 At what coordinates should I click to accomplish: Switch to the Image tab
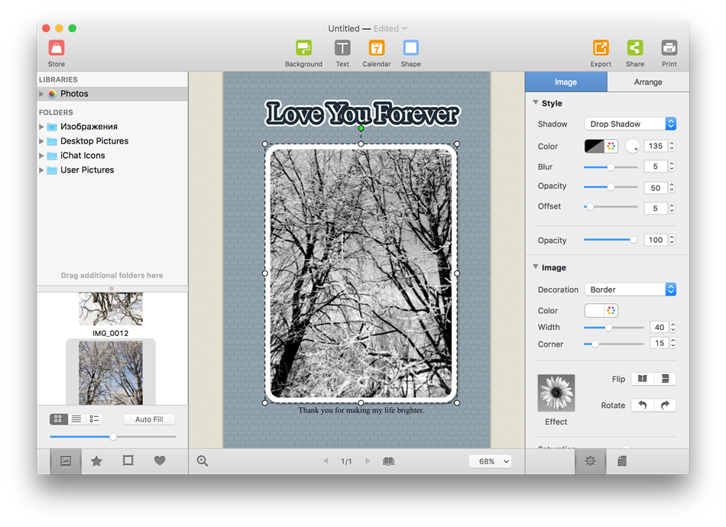566,82
